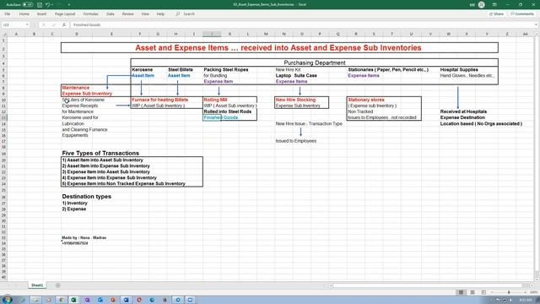540x304 pixels.
Task: Select the 'Kerosene' cell
Action: [143, 69]
